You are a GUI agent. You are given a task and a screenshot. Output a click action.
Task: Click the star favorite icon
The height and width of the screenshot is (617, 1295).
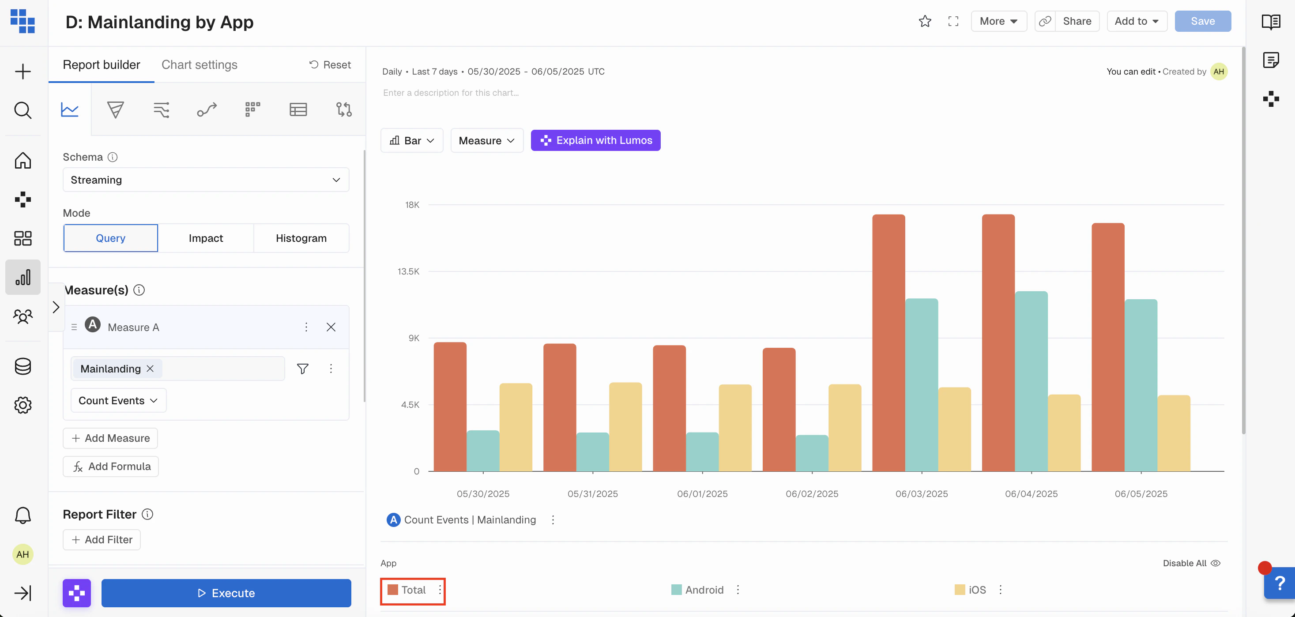pos(925,21)
